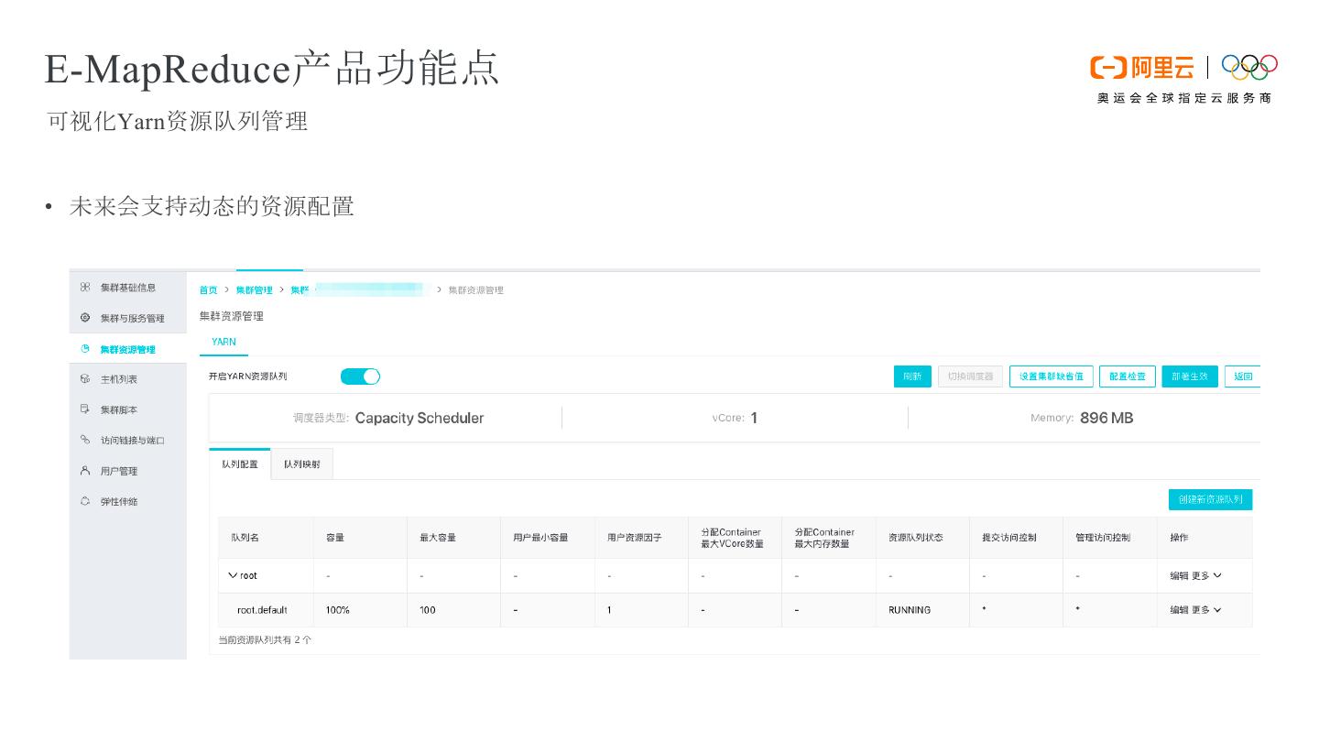The image size is (1319, 742).
Task: Click the 集群基础信息 sidebar icon
Action: coord(85,288)
